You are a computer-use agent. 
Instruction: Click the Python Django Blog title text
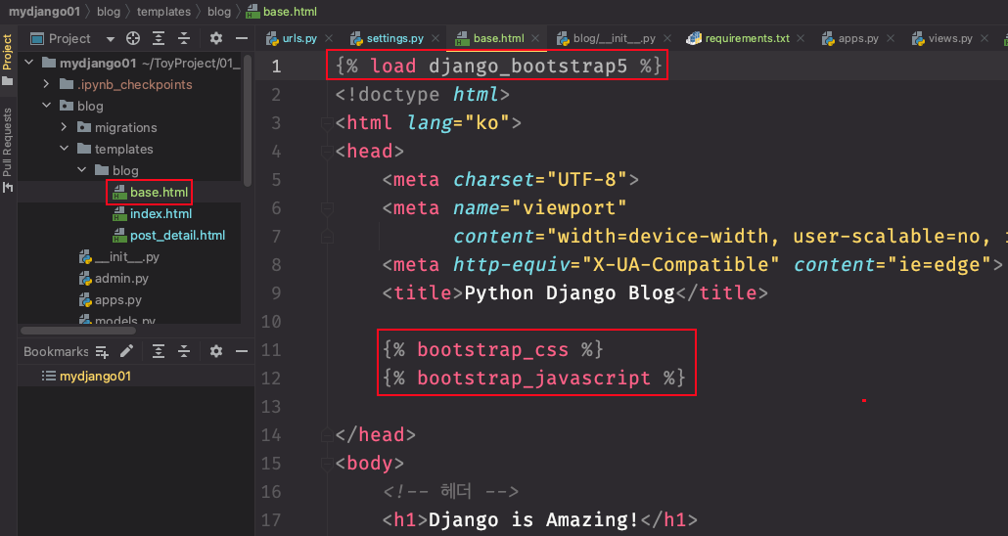coord(570,293)
